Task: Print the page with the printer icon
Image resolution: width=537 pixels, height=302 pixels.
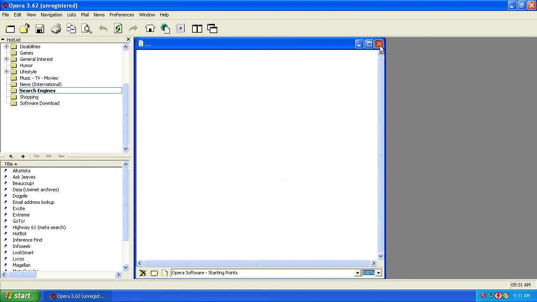Action: (x=56, y=29)
